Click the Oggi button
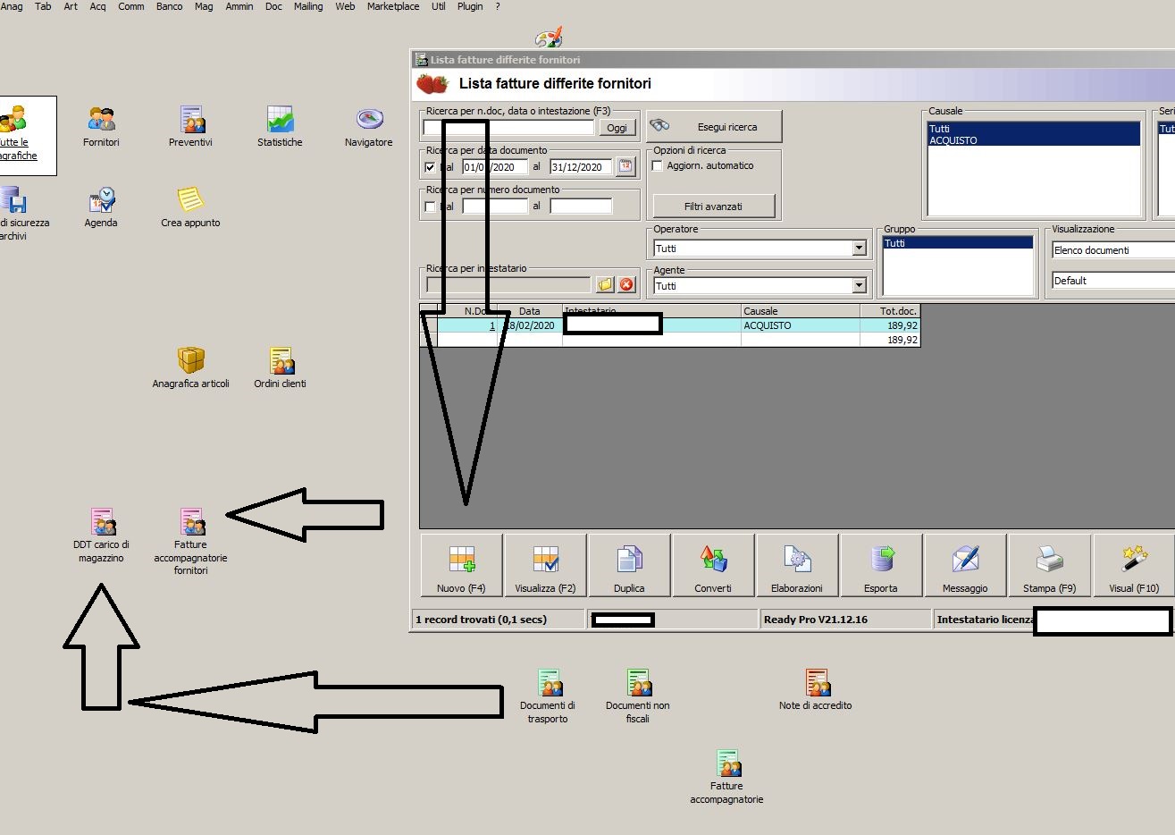This screenshot has height=835, width=1175. tap(617, 128)
